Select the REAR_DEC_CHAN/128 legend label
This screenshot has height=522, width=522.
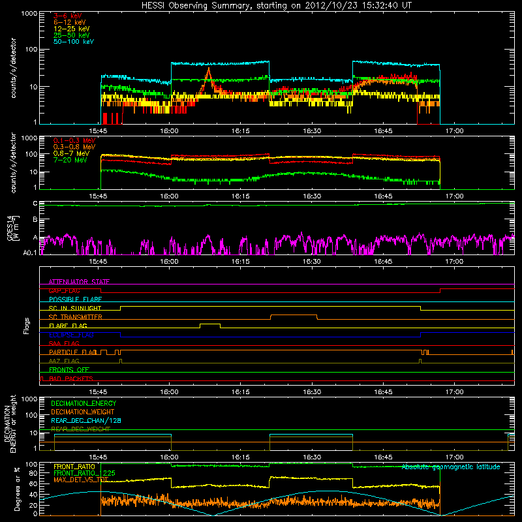pos(86,421)
